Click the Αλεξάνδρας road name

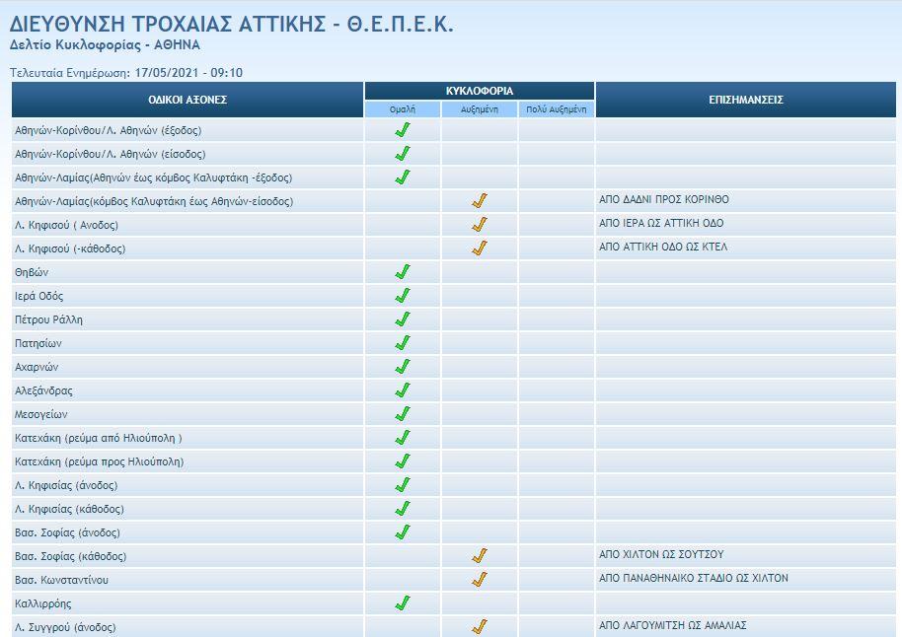point(43,391)
